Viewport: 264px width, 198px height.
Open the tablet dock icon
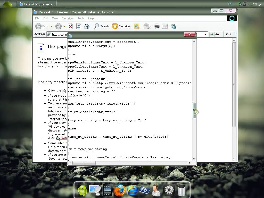pos(107,190)
